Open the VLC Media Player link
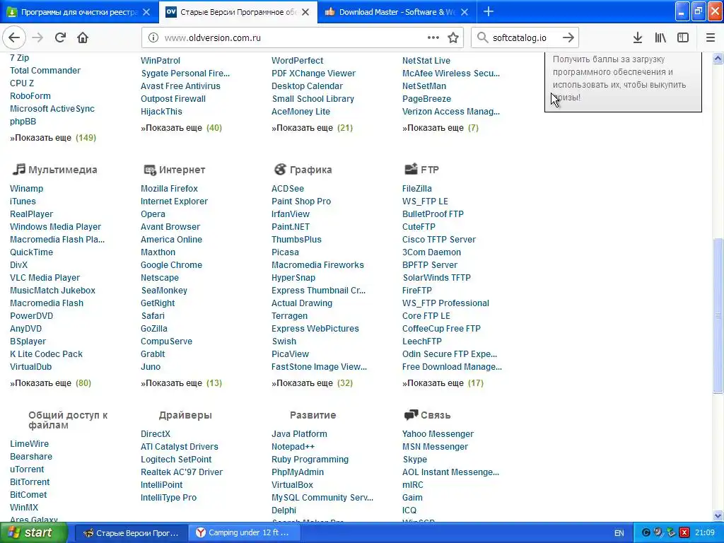This screenshot has height=543, width=724. coord(45,278)
